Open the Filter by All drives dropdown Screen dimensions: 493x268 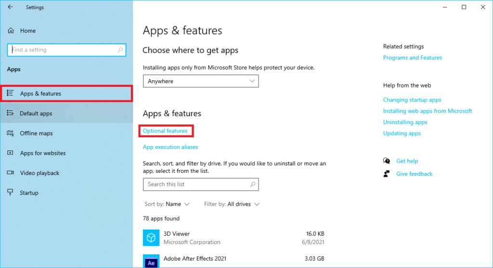point(232,204)
